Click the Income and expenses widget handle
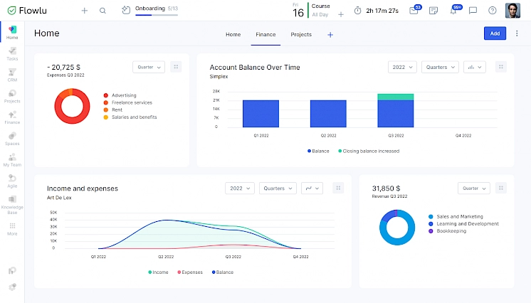Image resolution: width=531 pixels, height=303 pixels. (338, 188)
